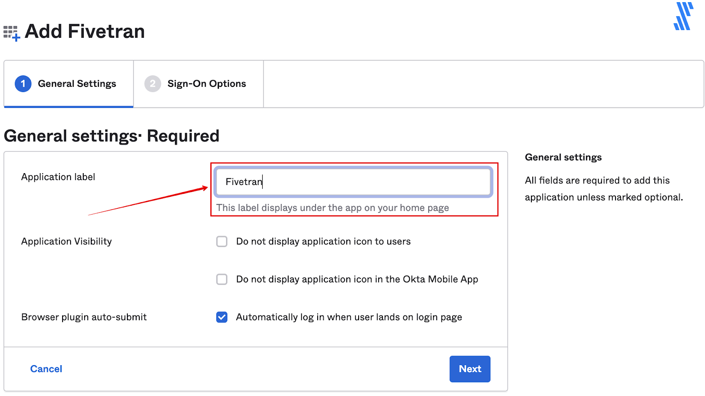Uncheck 'Automatically log in when user lands'

coord(222,317)
